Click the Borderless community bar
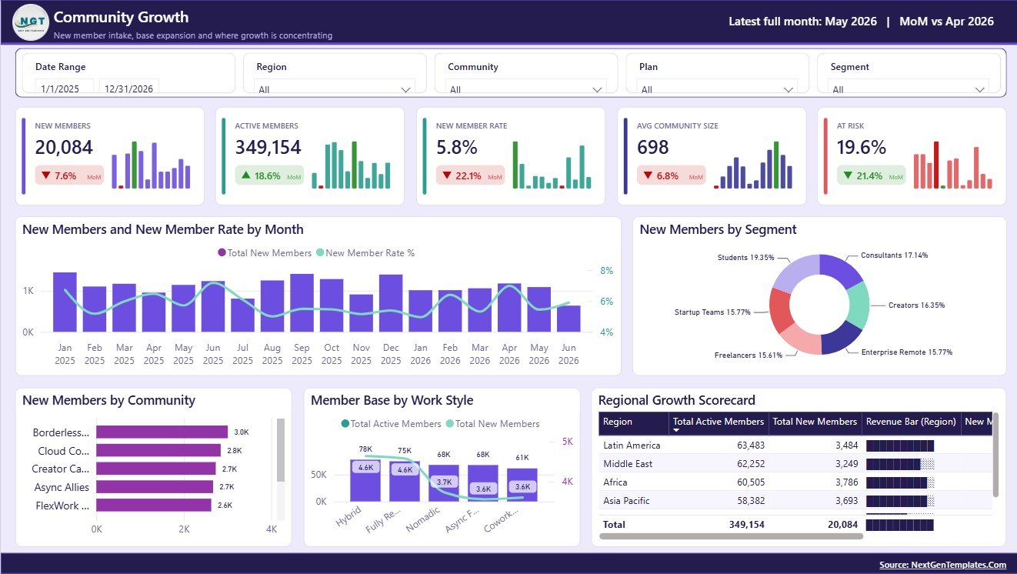 [x=162, y=432]
